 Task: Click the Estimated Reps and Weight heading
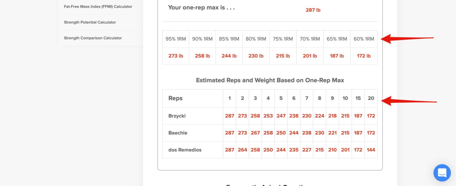[270, 80]
